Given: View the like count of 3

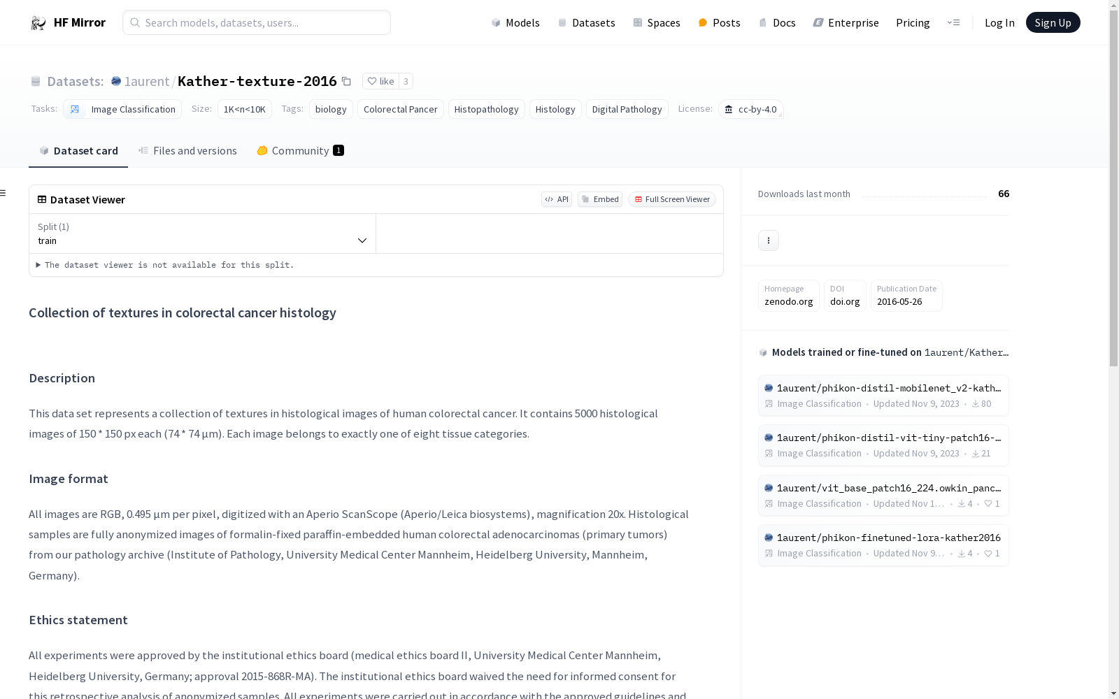Looking at the screenshot, I should click(406, 81).
